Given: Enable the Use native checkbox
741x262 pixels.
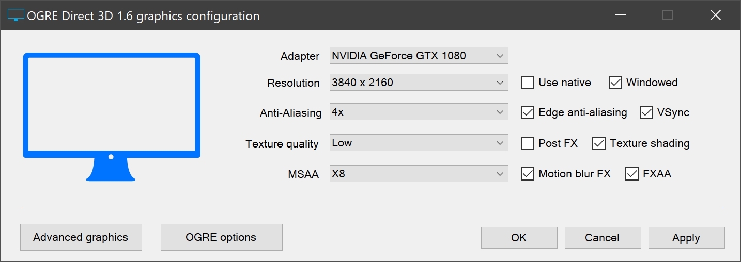Looking at the screenshot, I should [528, 83].
